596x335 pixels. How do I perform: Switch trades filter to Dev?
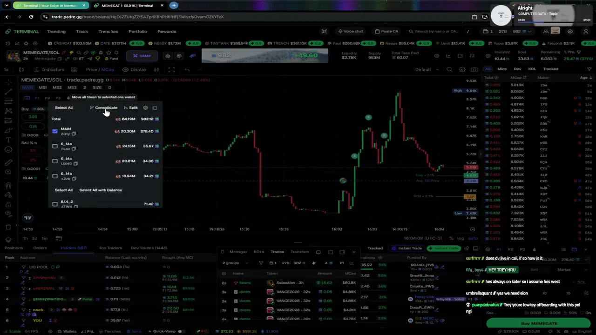[x=517, y=69]
